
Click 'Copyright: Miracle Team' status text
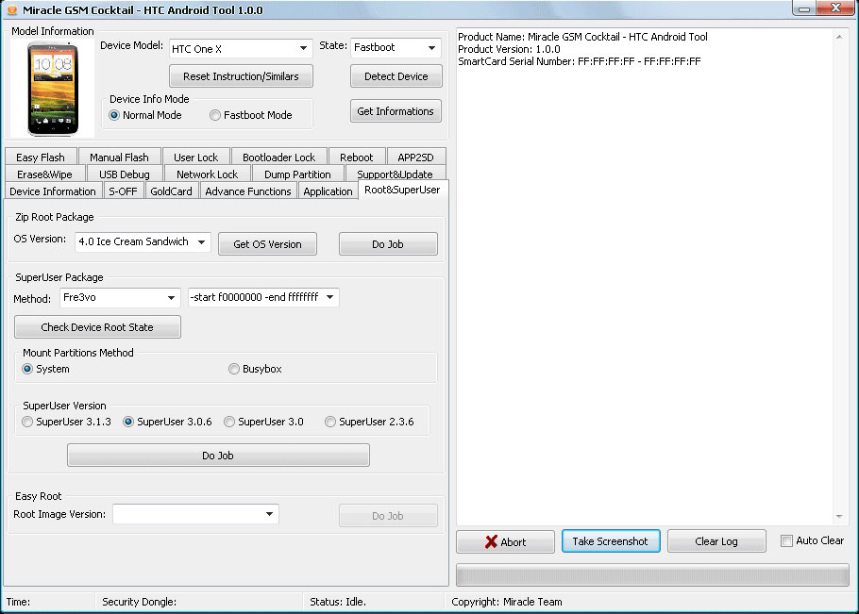[x=507, y=602]
